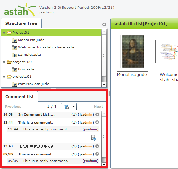
Task: Click the Previous page link
Action: click(13, 107)
